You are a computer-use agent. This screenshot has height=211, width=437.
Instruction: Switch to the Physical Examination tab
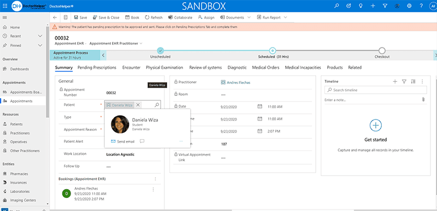[x=164, y=68]
